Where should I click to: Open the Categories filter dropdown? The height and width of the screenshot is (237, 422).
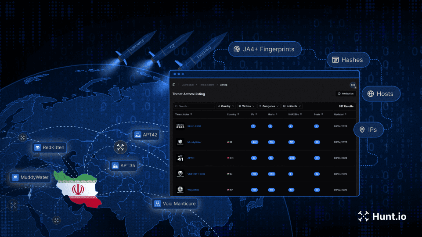[x=269, y=106]
